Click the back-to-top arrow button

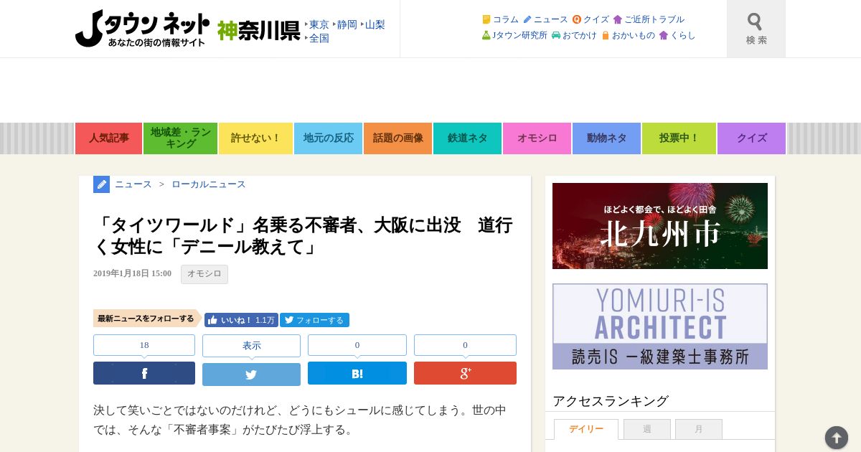837,438
